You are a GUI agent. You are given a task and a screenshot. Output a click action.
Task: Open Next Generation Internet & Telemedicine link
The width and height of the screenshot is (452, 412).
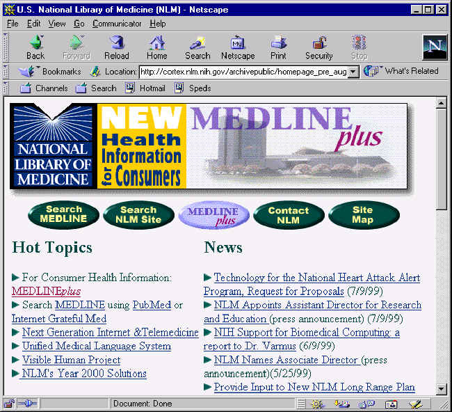[111, 333]
